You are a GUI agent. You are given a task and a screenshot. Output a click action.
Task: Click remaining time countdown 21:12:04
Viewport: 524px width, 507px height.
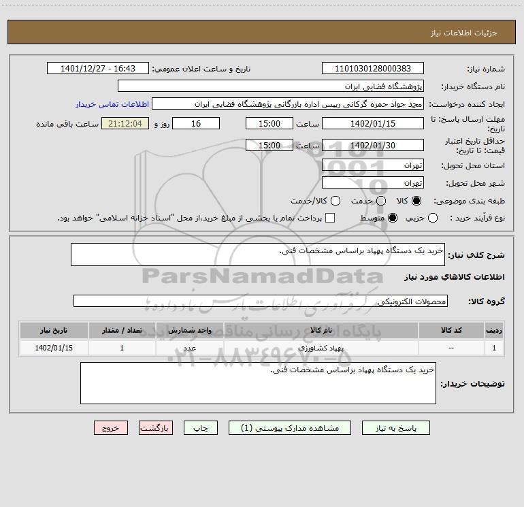pos(125,123)
